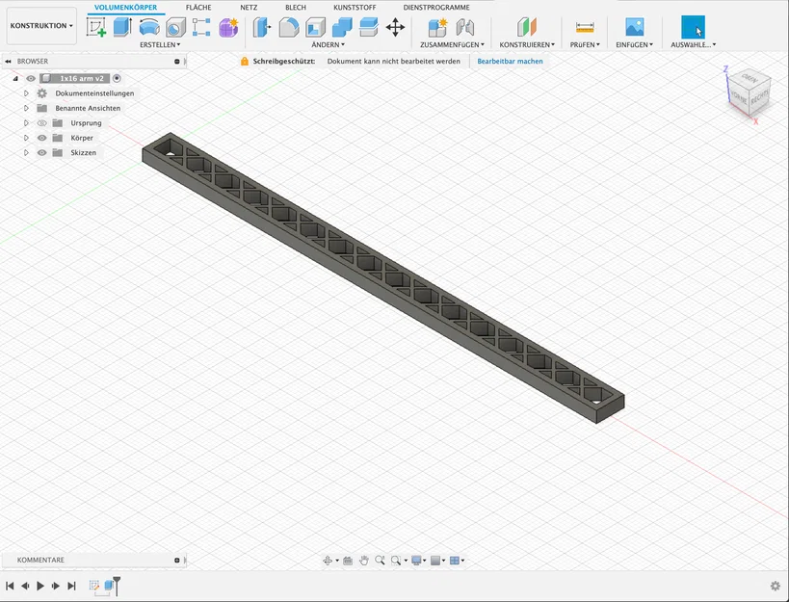The image size is (789, 602).
Task: Toggle visibility eye of Skizzen folder
Action: pyautogui.click(x=41, y=152)
